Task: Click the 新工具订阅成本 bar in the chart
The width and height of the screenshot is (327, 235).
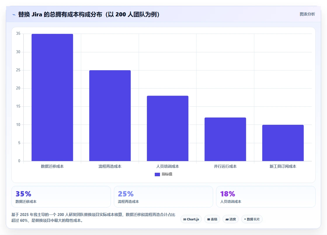Action: (283, 143)
